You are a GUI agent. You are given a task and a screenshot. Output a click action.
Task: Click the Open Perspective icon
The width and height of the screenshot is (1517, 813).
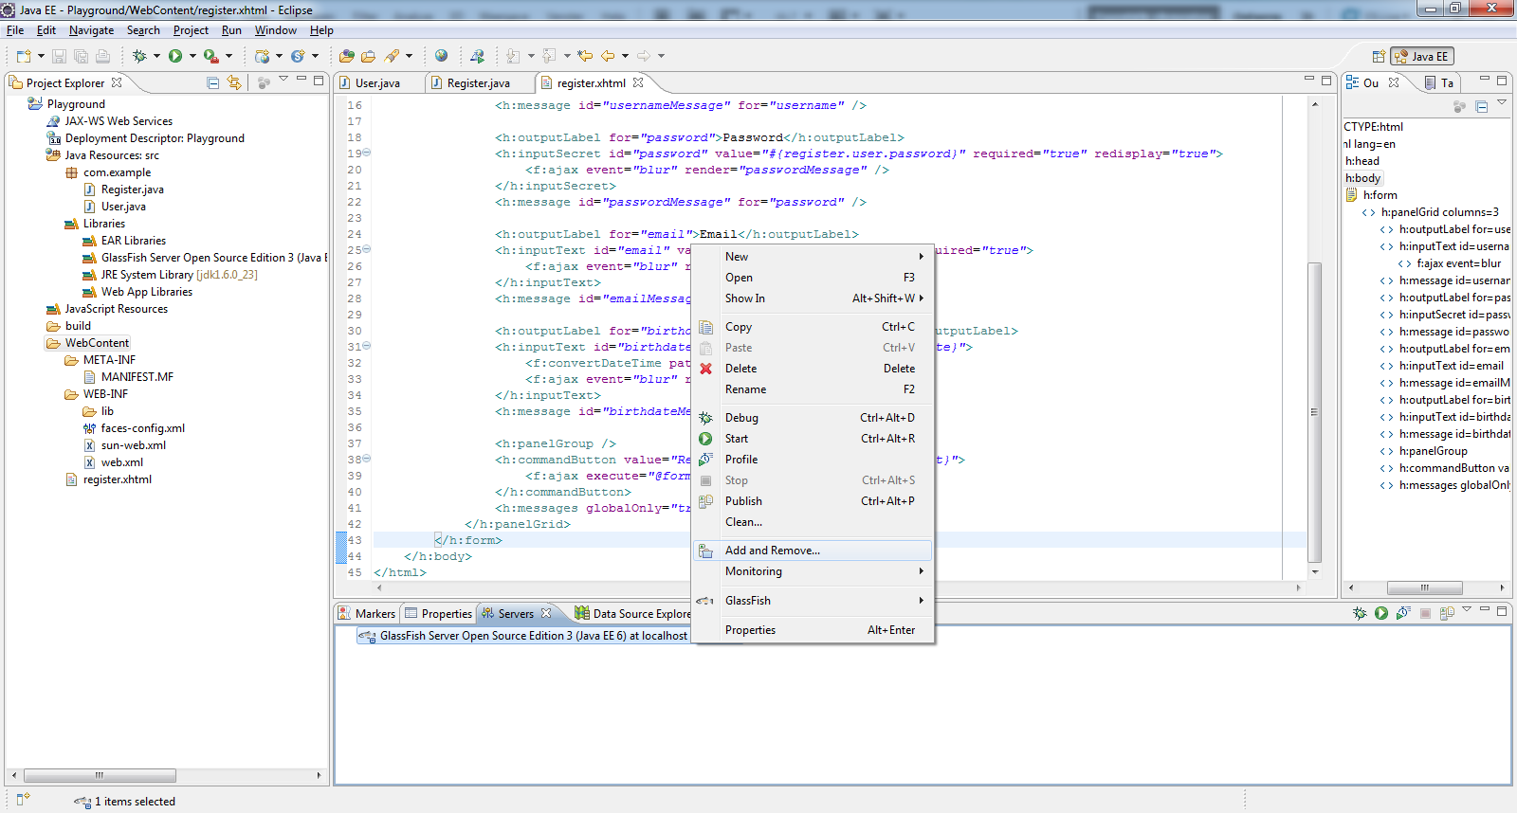[x=1379, y=56]
